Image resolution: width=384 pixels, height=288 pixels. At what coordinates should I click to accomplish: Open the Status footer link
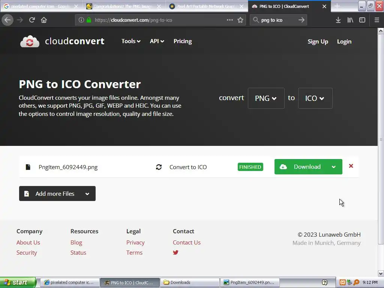pos(78,252)
